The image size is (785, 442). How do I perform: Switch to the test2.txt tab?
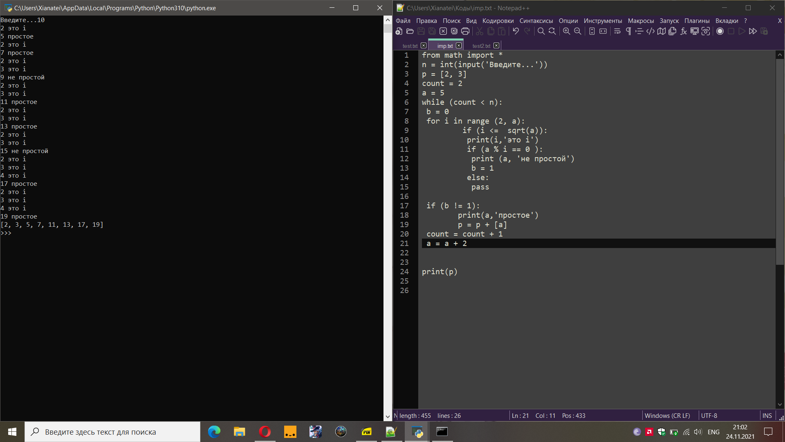481,46
